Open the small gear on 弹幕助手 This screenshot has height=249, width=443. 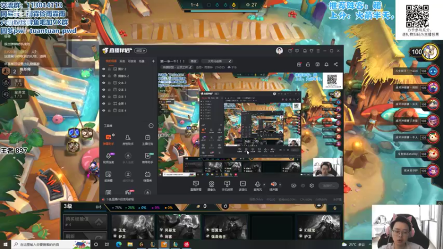[114, 135]
